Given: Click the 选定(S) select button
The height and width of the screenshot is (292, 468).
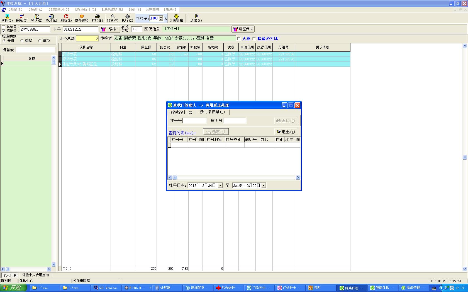Looking at the screenshot, I should pos(216,132).
